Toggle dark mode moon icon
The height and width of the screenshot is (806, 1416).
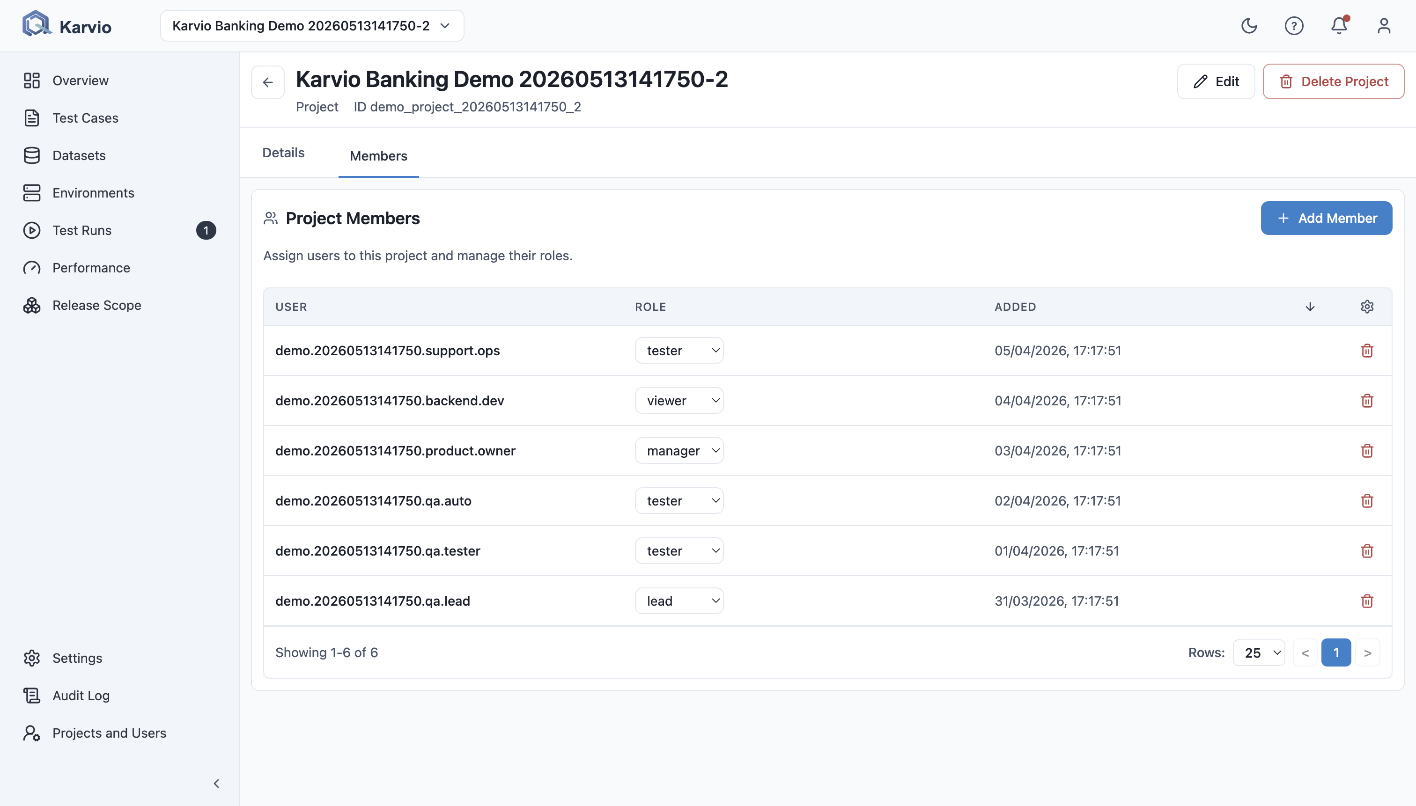pos(1249,26)
